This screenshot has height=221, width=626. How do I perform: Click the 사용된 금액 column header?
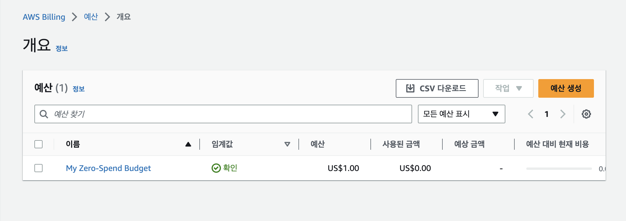401,144
